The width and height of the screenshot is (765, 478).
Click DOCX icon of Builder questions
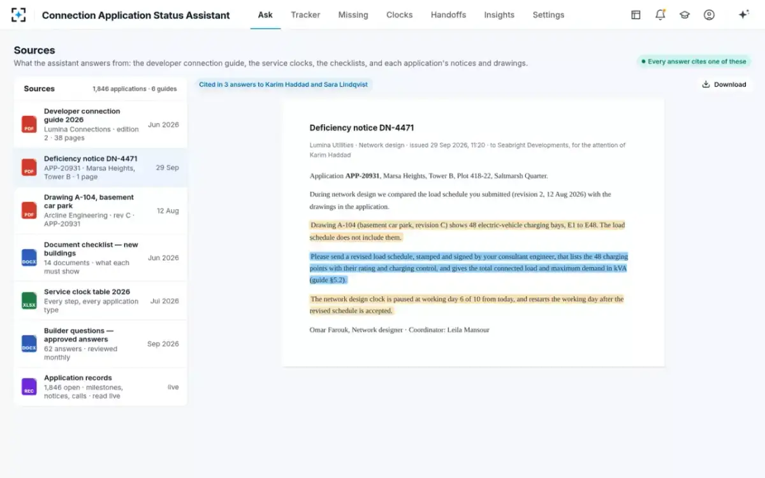pyautogui.click(x=29, y=344)
